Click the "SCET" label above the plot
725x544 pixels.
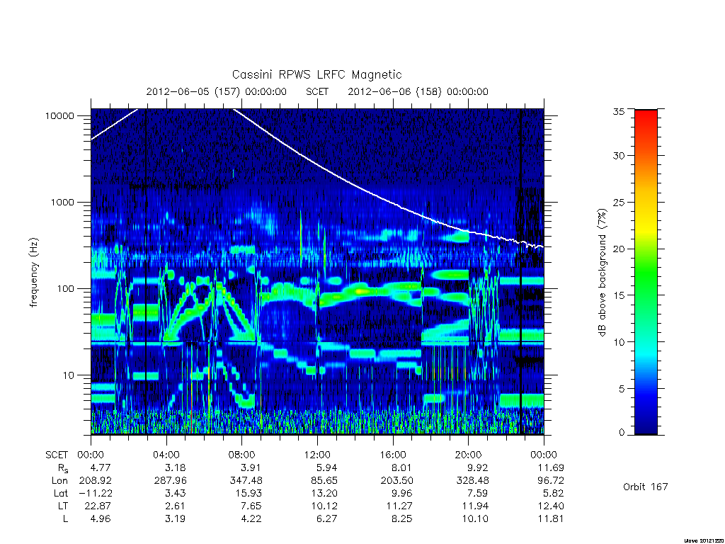317,91
